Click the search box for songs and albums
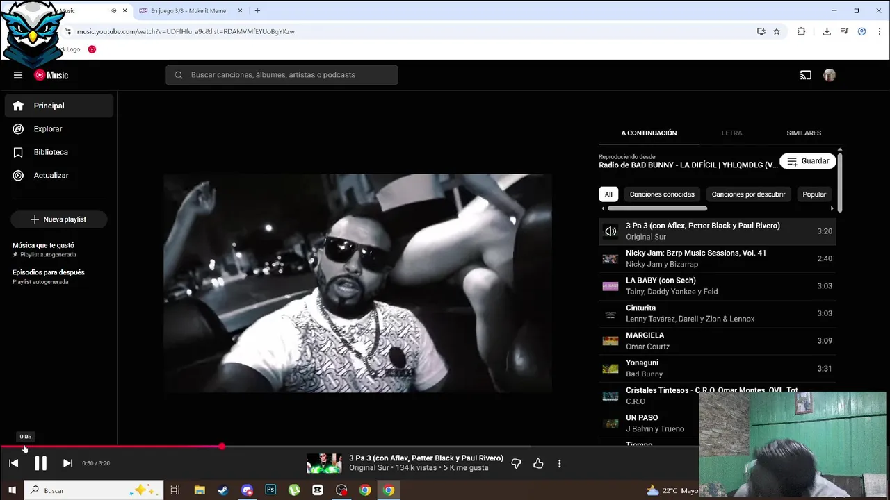 (282, 75)
